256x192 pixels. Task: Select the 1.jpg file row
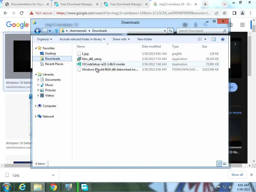(147, 54)
